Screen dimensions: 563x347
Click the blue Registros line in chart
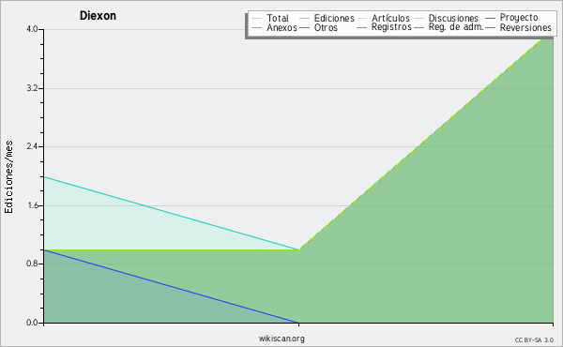(x=171, y=286)
